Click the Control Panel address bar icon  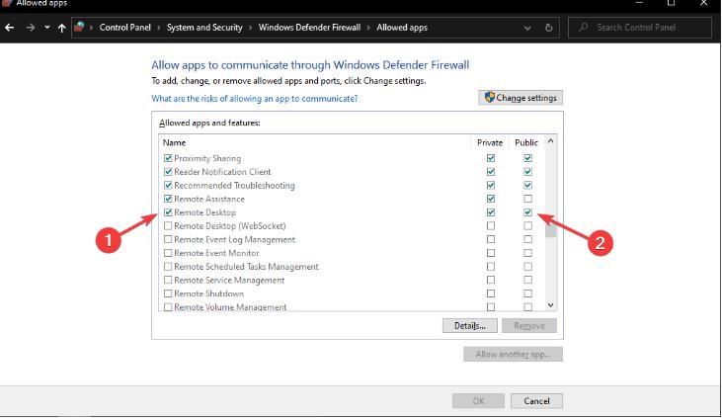pyautogui.click(x=79, y=28)
